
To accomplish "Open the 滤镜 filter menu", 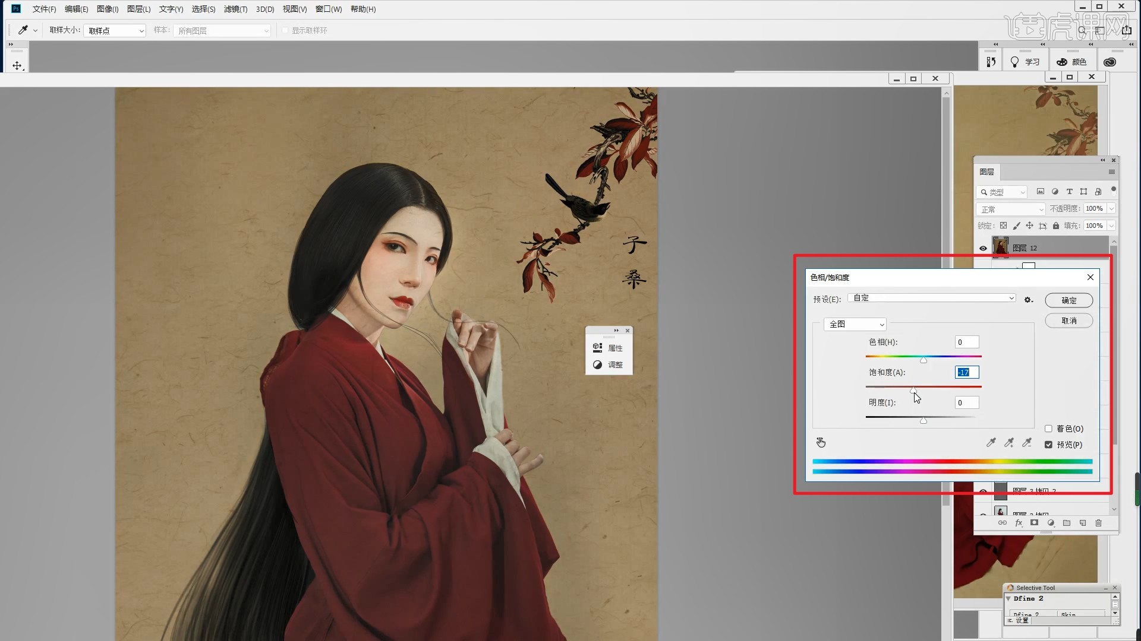I will pyautogui.click(x=235, y=9).
